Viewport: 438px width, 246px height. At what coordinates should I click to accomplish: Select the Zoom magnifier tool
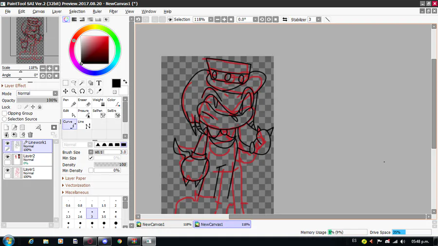point(74,91)
